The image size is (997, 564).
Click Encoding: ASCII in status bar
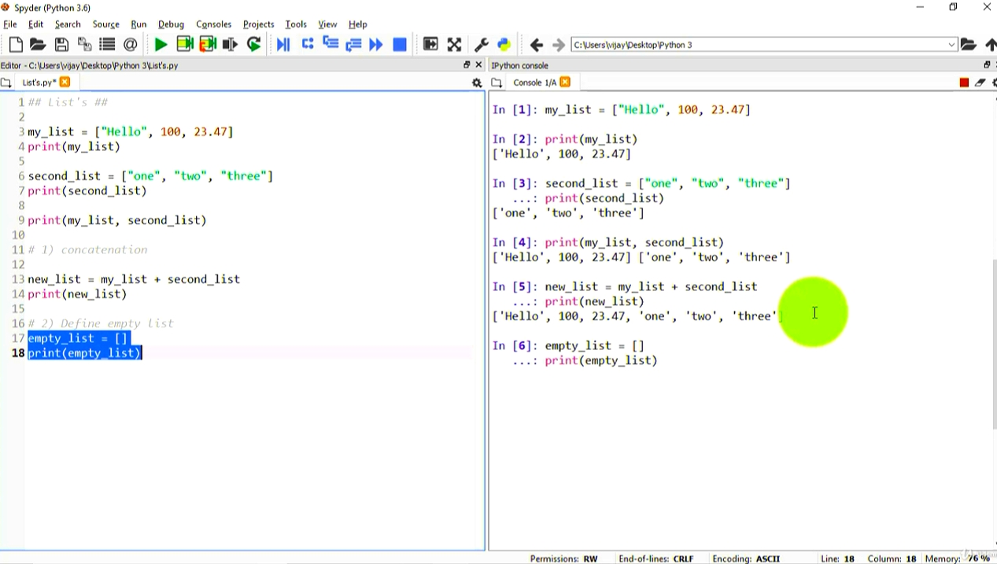[746, 558]
